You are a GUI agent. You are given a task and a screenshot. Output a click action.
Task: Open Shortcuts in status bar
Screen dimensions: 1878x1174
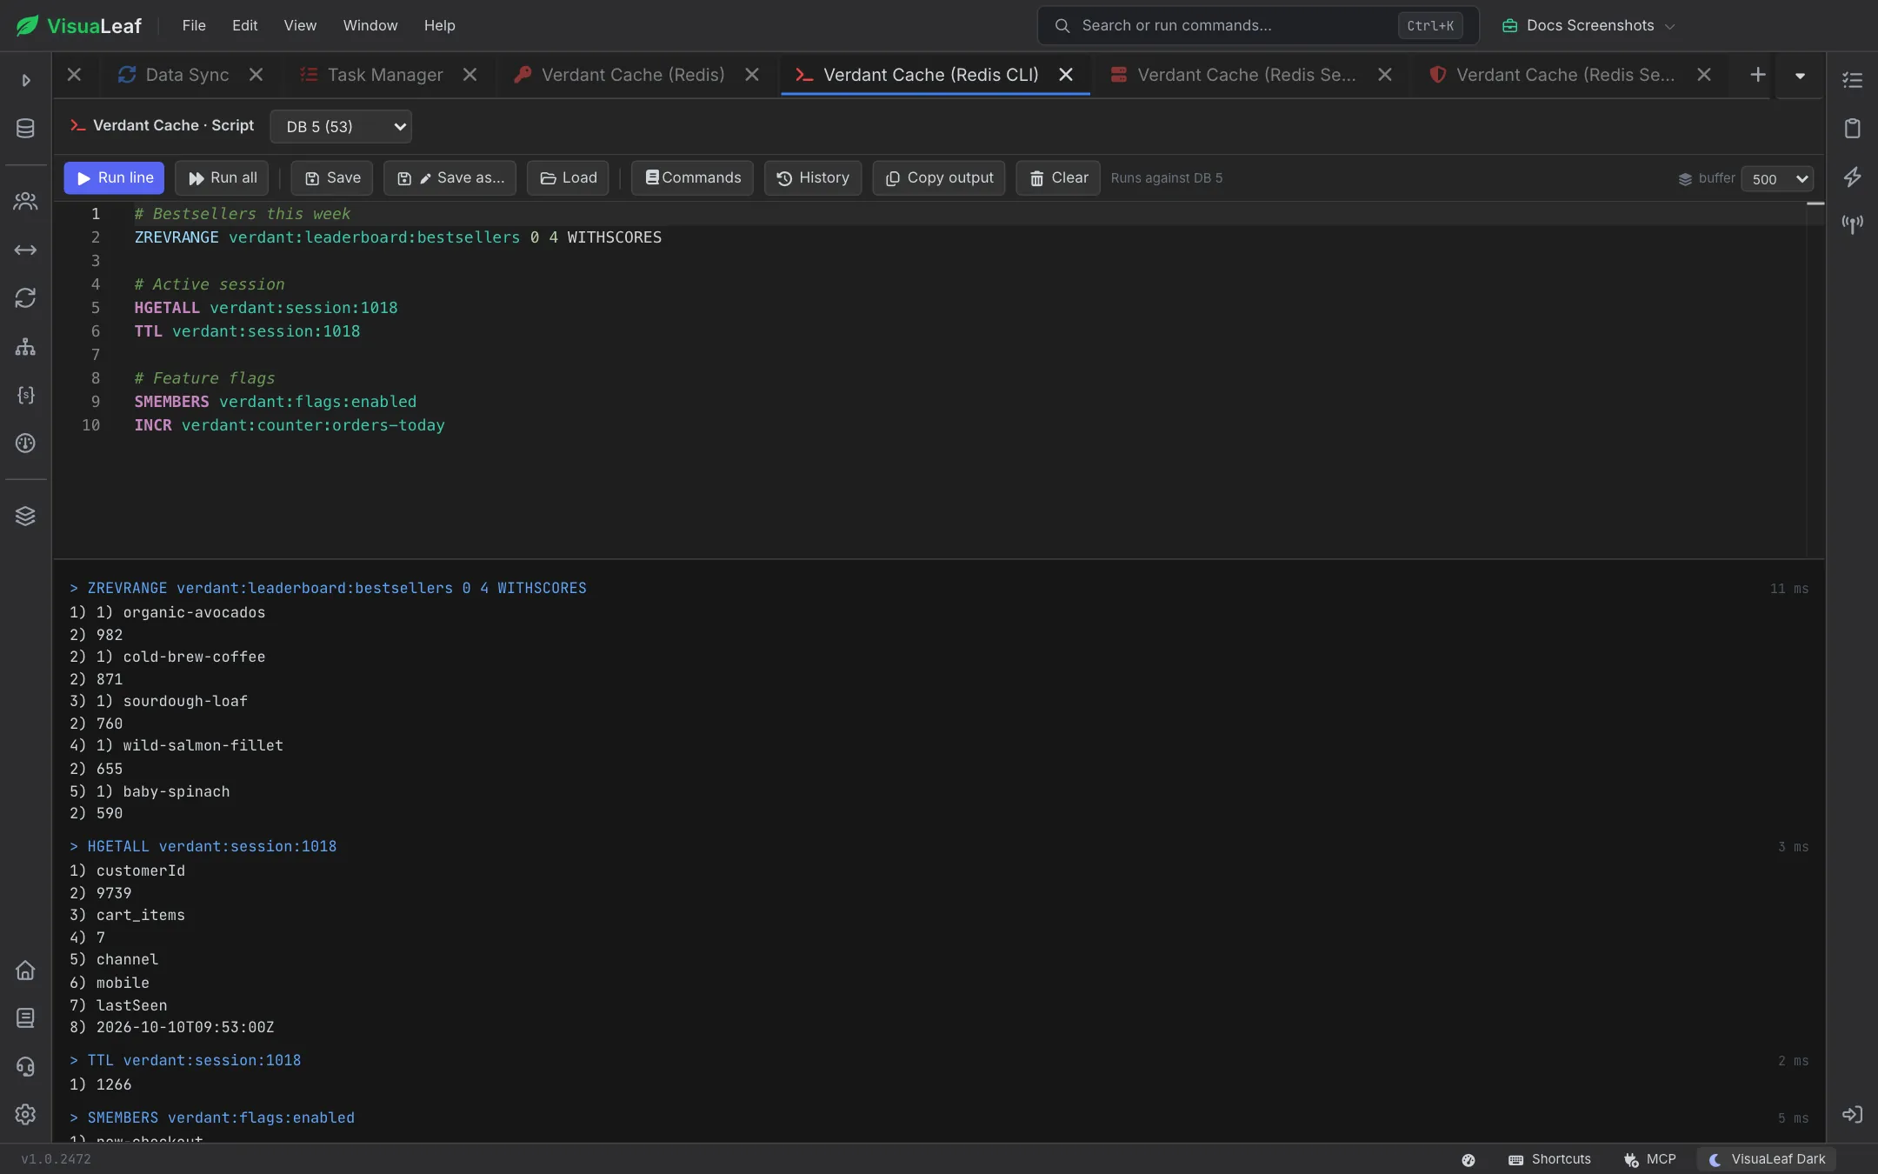click(1550, 1159)
